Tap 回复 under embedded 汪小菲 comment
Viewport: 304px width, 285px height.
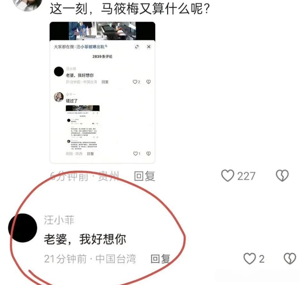[105, 82]
